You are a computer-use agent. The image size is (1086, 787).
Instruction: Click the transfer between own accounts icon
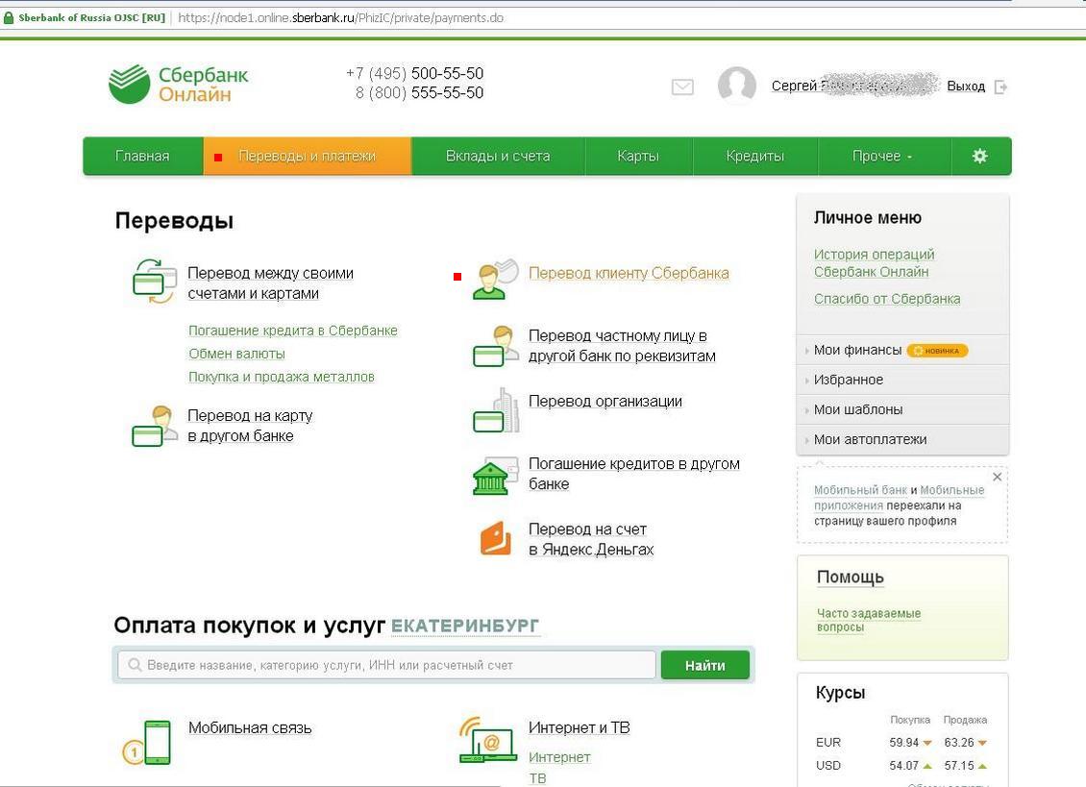pos(154,281)
